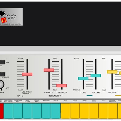
Task: Click the INTENSITY section label
Action: [x=55, y=96]
